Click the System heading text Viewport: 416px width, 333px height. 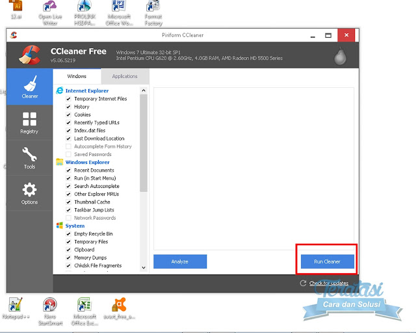[75, 226]
